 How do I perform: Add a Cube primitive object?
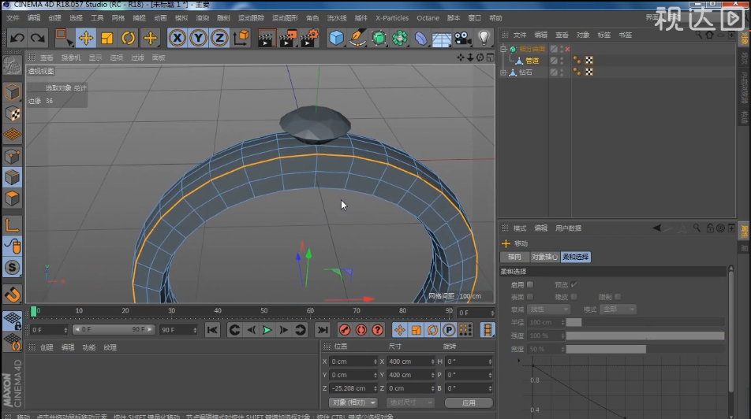click(336, 38)
